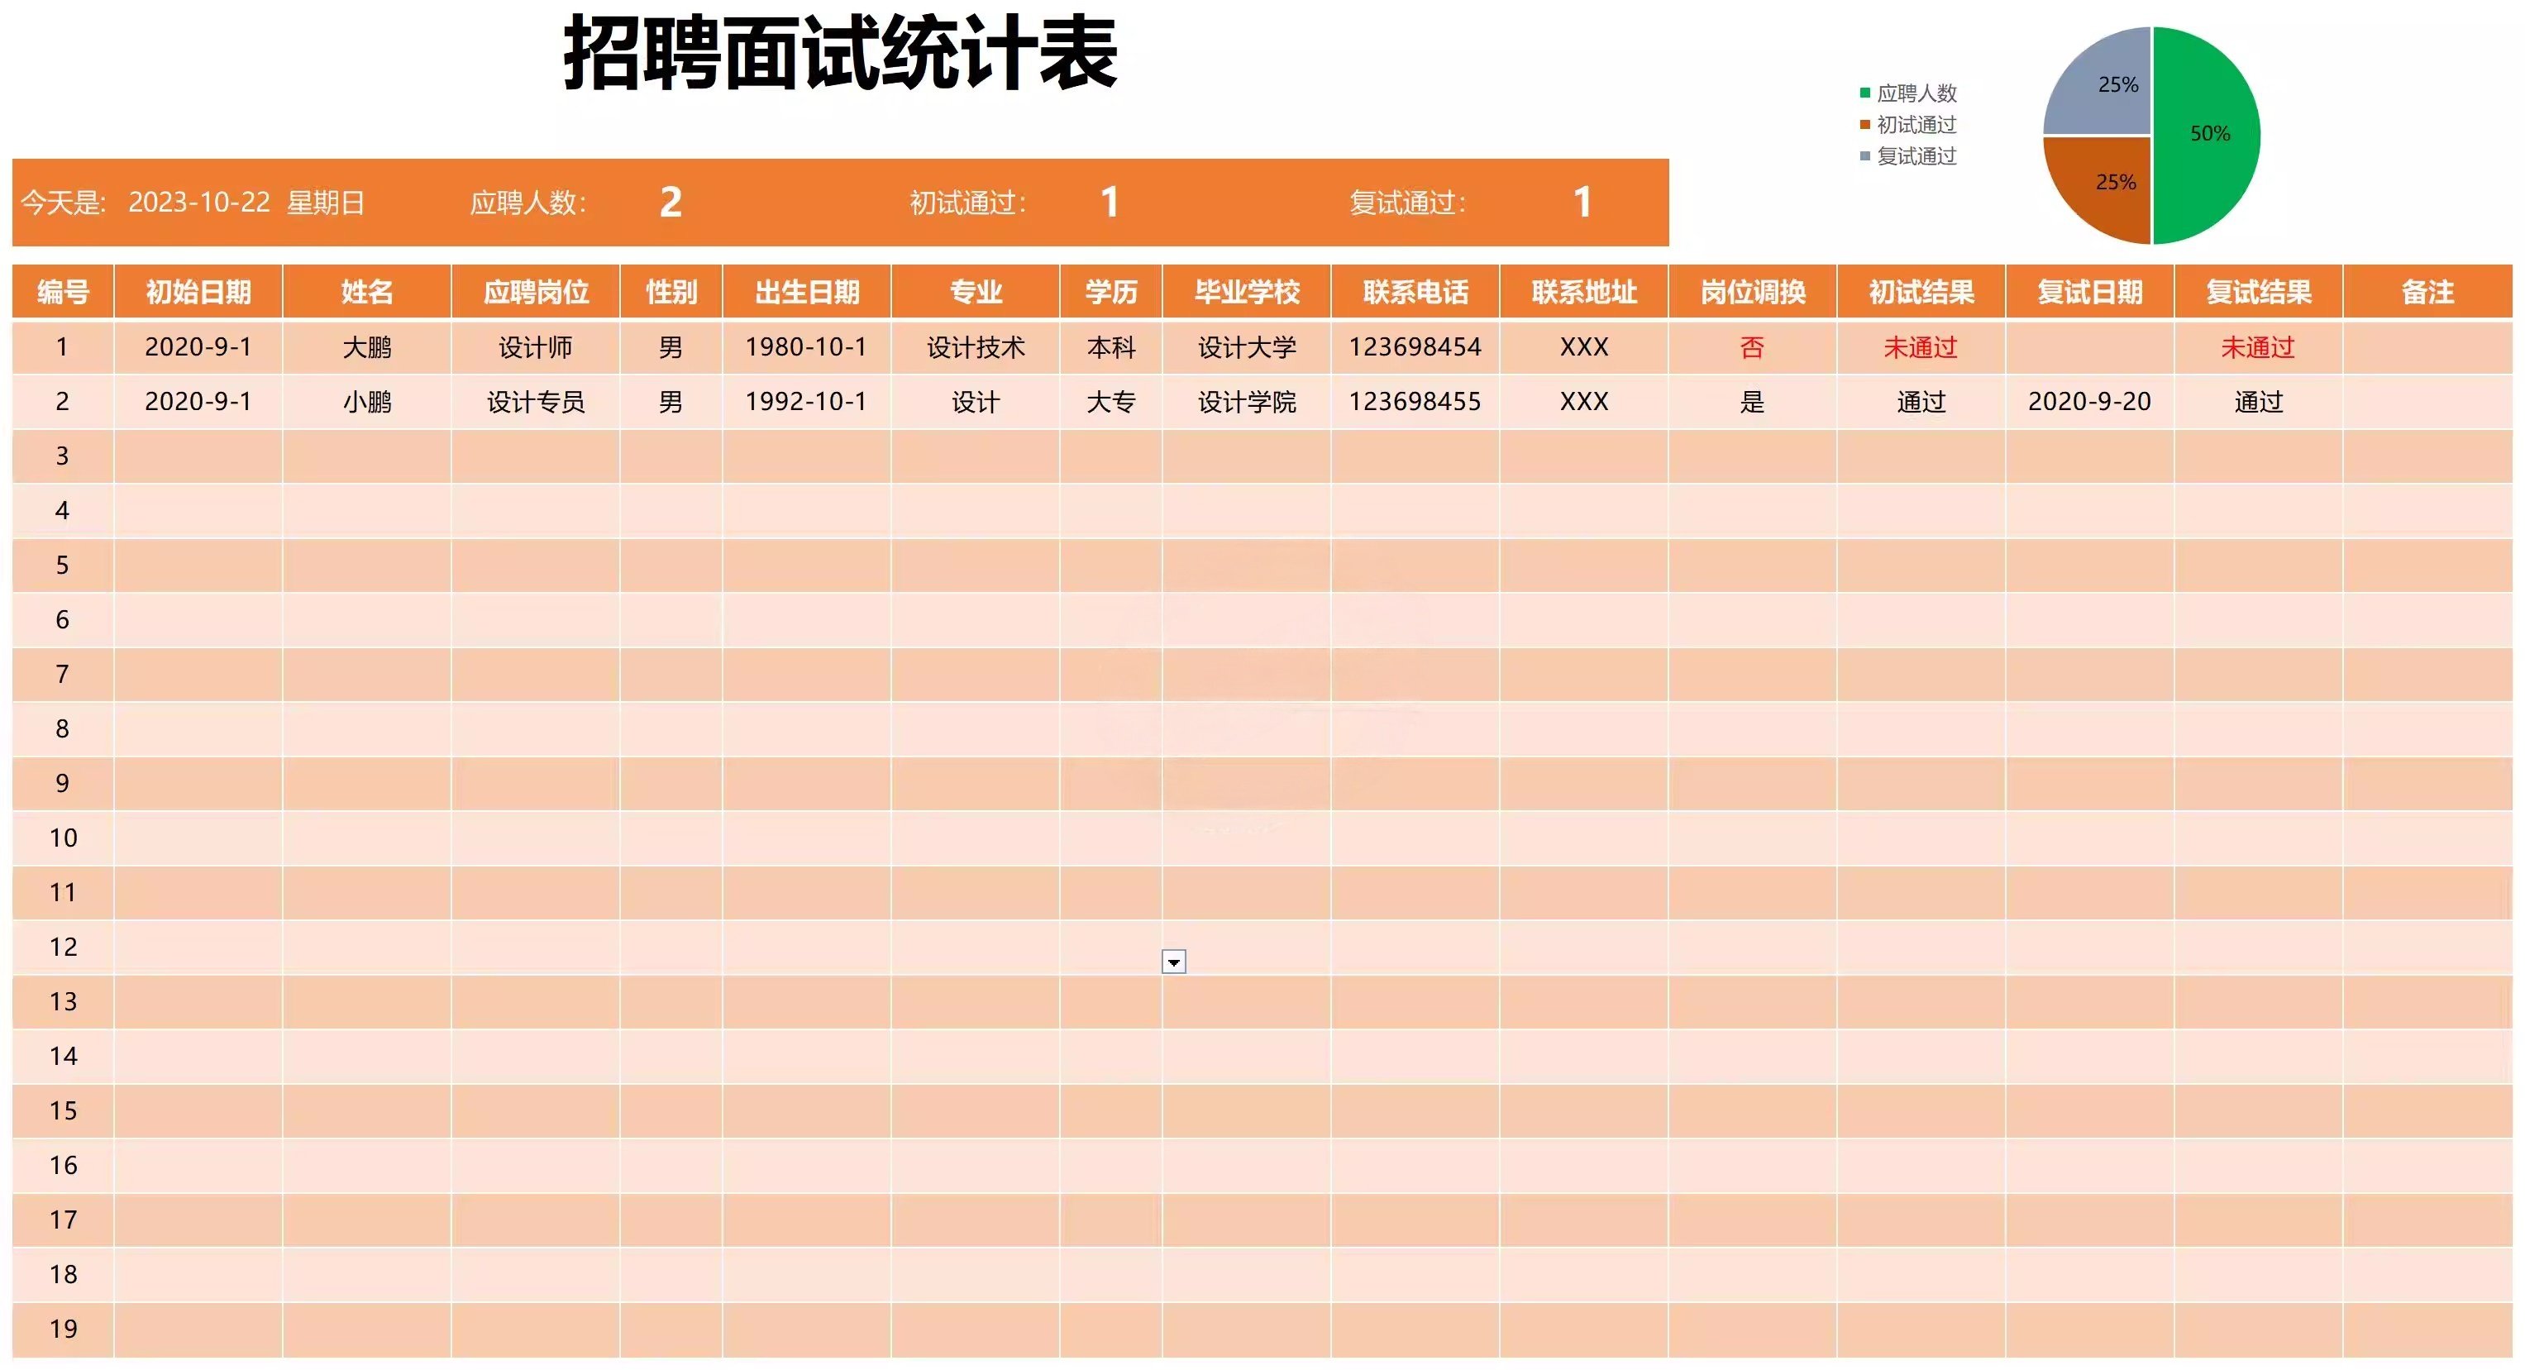This screenshot has height=1370, width=2525.
Task: Select the 应聘岗位 column header
Action: [535, 292]
